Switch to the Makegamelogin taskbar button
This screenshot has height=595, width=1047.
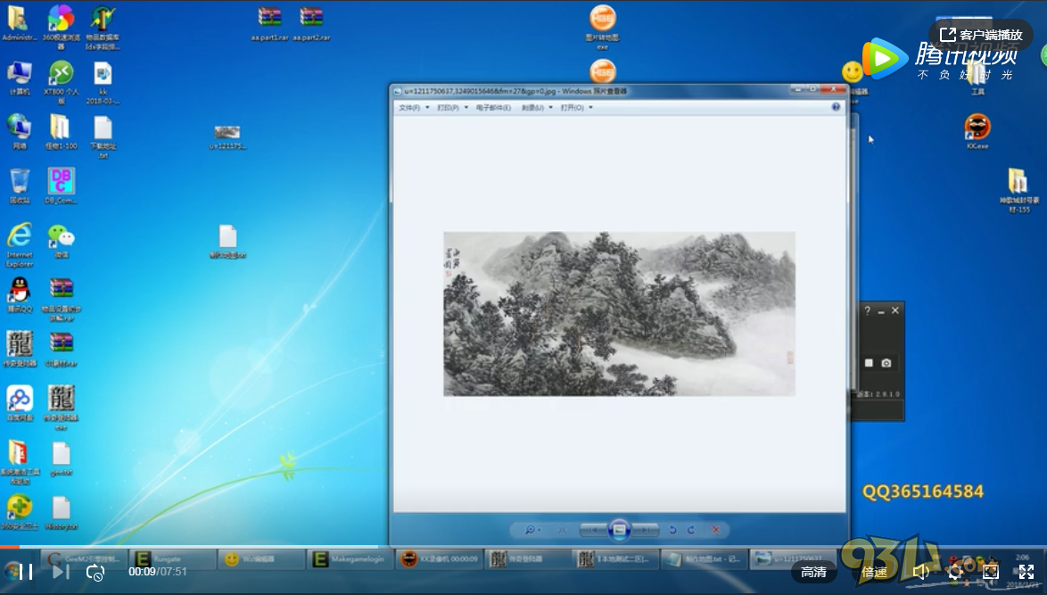[x=350, y=559]
